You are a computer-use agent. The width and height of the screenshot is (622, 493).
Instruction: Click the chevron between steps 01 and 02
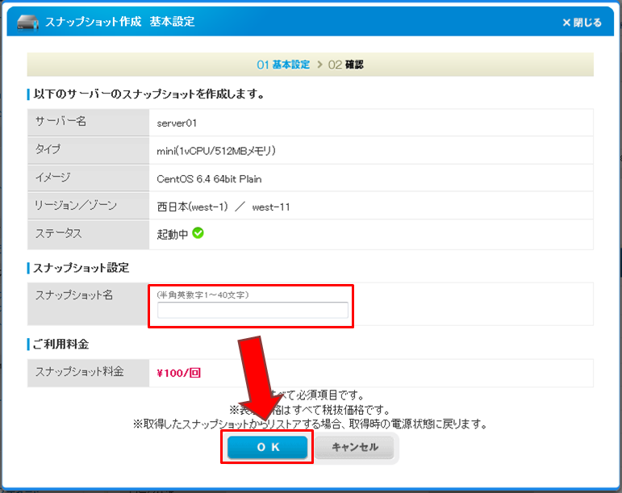319,65
